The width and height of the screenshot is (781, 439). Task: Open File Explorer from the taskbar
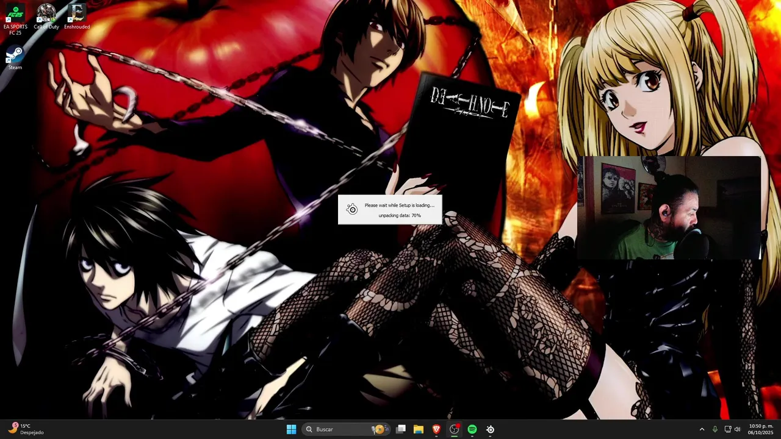tap(419, 429)
